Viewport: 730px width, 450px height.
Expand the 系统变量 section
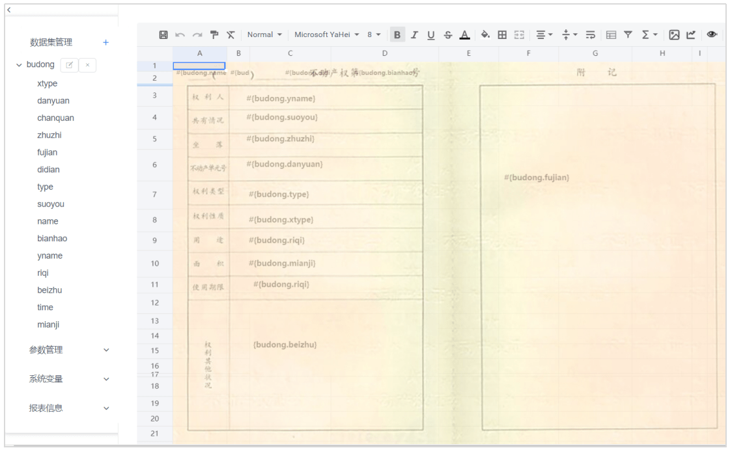(106, 379)
